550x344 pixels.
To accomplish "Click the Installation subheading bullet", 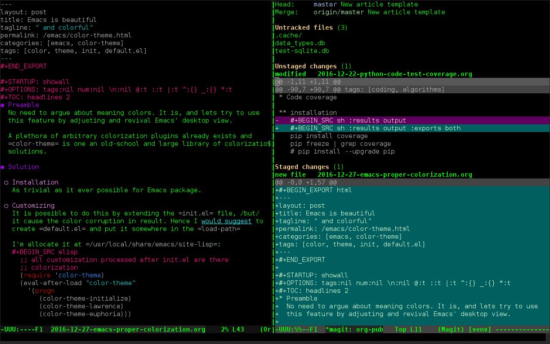I will (x=6, y=182).
